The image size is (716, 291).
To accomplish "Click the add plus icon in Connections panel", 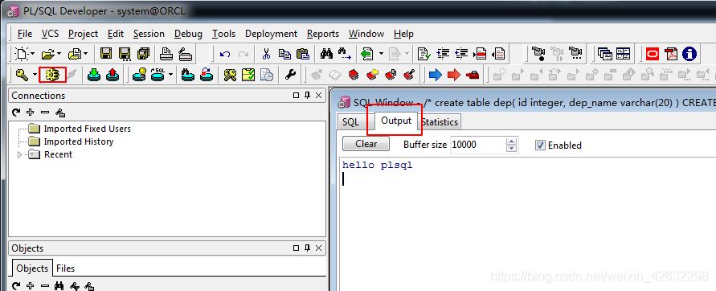I will point(31,112).
